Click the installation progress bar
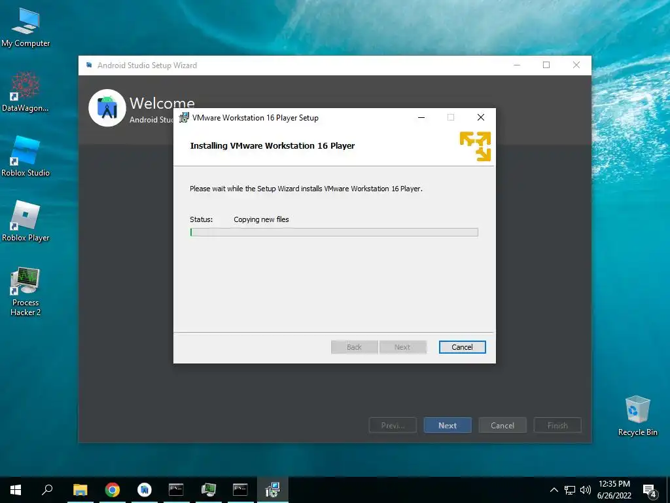 point(334,233)
